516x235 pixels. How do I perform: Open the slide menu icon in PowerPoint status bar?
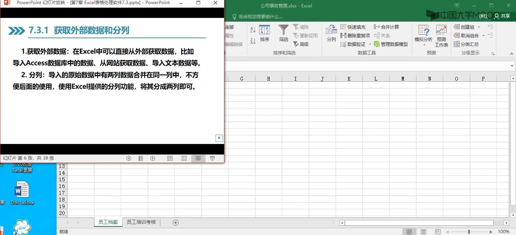point(141,158)
